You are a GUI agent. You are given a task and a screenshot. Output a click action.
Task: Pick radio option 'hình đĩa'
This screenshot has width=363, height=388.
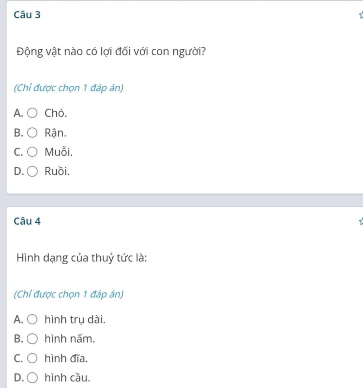[x=32, y=358]
